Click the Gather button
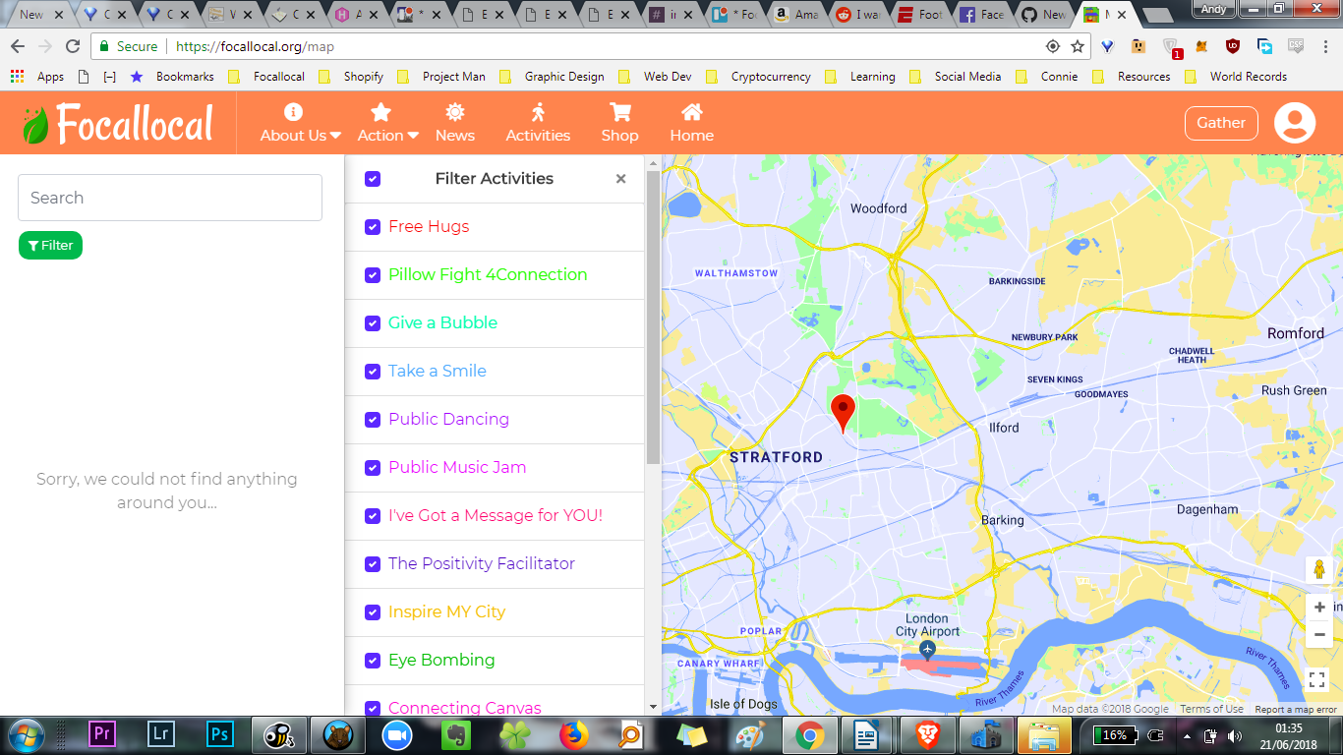Screen dimensions: 1343x755 [x=1221, y=123]
